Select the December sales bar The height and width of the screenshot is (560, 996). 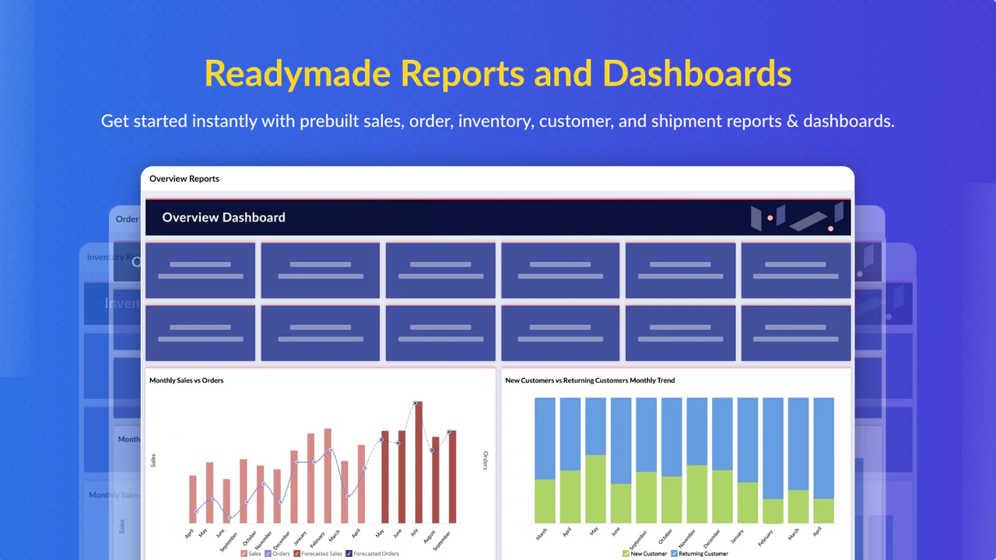coord(294,486)
